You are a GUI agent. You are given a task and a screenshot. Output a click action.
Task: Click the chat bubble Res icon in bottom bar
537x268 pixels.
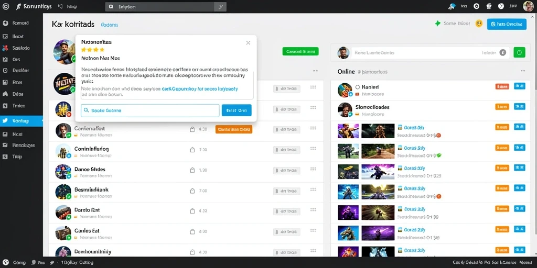pyautogui.click(x=34, y=263)
